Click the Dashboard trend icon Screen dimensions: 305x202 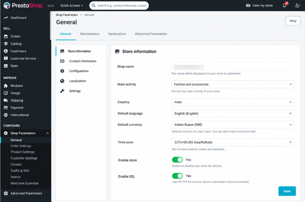(x=6, y=18)
